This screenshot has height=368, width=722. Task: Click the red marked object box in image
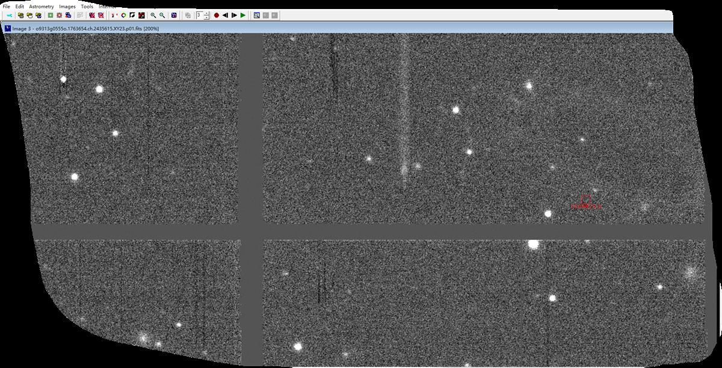tap(585, 199)
